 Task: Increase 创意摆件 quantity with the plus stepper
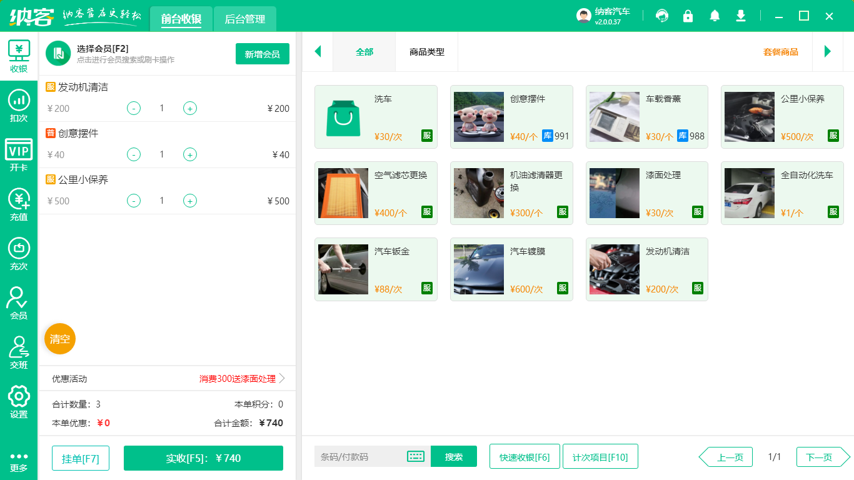(189, 154)
